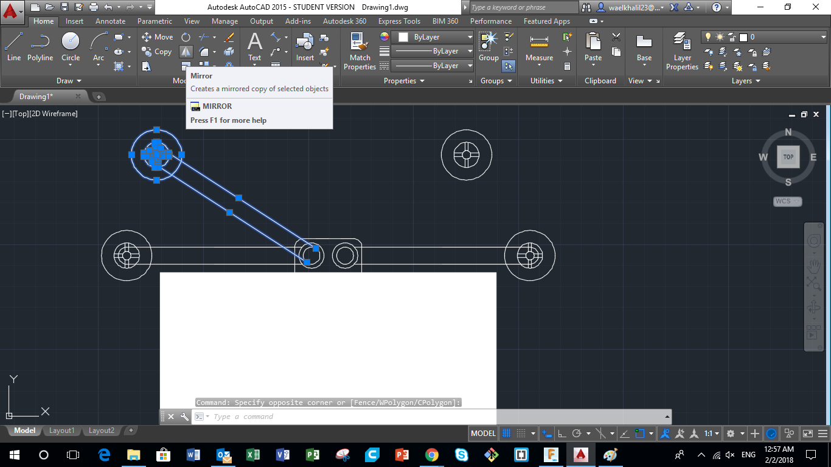Toggle group selection button in Groups panel
This screenshot has width=831, height=467.
[509, 66]
